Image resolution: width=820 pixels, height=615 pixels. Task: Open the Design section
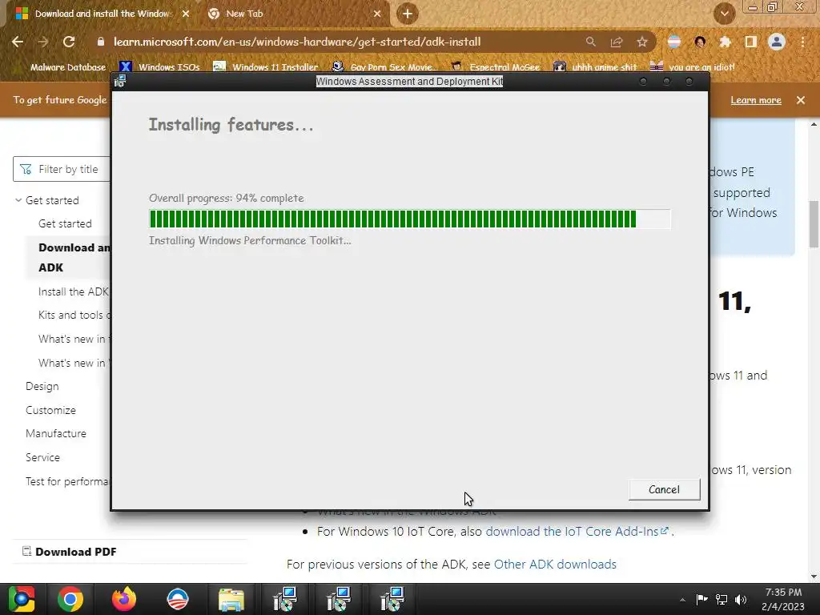click(42, 387)
